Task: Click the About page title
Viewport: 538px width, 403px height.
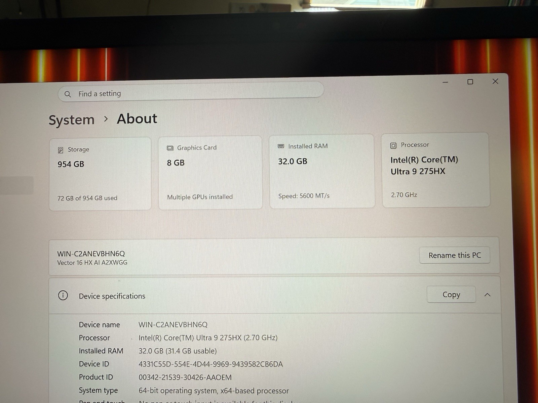Action: (137, 119)
